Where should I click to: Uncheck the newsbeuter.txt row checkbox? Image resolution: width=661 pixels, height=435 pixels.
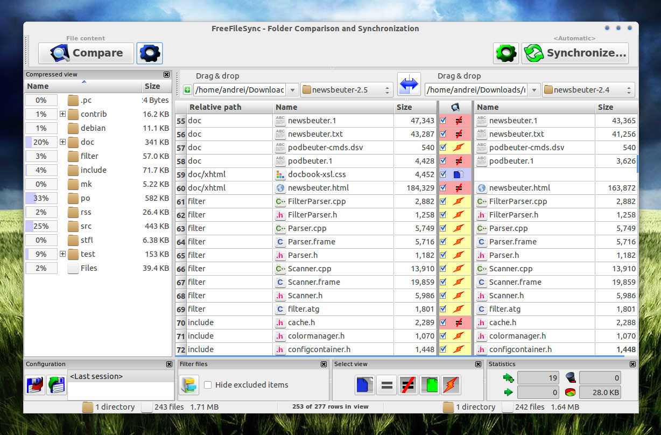pyautogui.click(x=443, y=134)
